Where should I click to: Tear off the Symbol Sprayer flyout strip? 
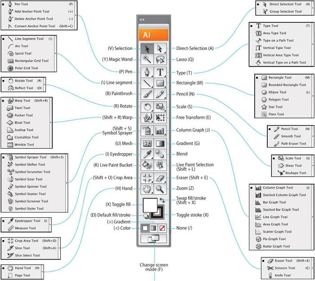[x=67, y=183]
